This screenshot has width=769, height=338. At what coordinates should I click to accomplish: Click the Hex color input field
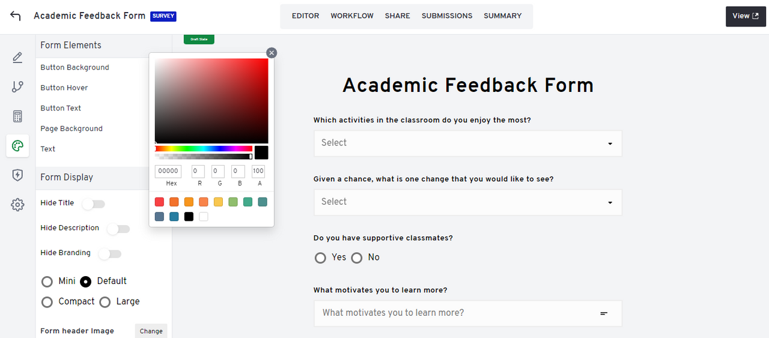coord(168,172)
